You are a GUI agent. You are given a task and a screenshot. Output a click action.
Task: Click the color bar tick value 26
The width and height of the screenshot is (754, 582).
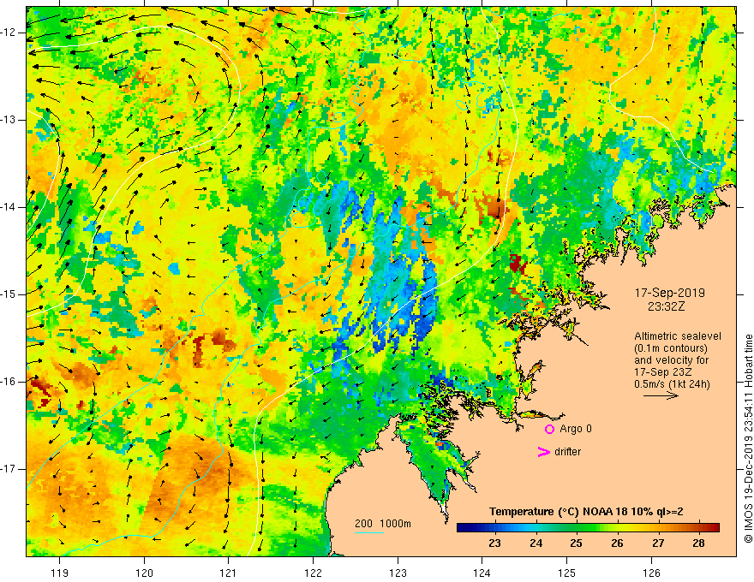point(617,543)
